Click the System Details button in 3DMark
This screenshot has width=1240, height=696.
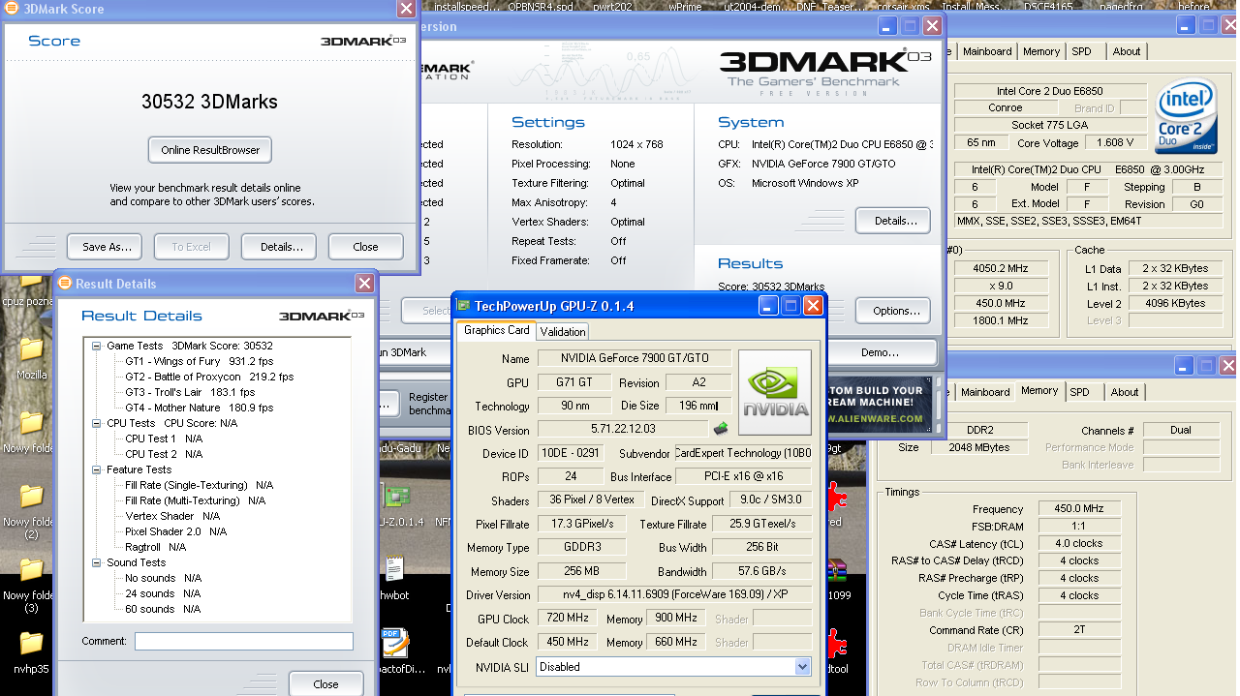893,221
